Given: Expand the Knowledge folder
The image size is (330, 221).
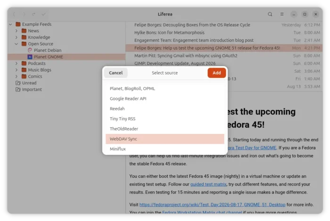Looking at the screenshot, I should pyautogui.click(x=16, y=37).
